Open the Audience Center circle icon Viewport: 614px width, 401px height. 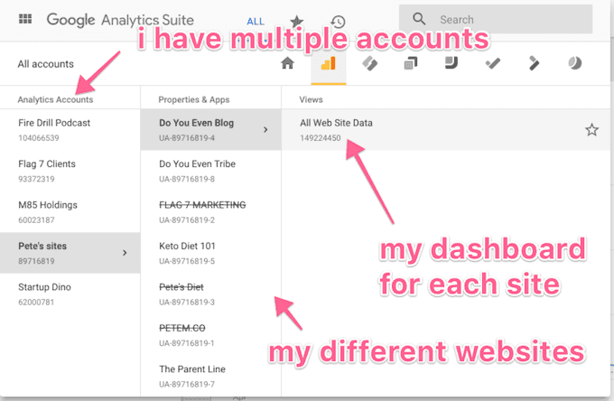tap(575, 63)
